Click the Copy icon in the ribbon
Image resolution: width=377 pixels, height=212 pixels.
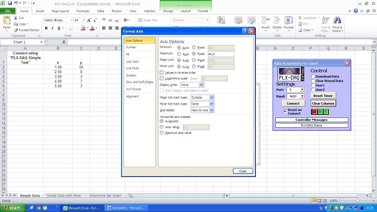pos(16,24)
